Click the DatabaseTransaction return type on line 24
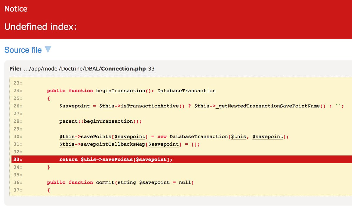Image resolution: width=352 pixels, height=209 pixels. coord(187,91)
